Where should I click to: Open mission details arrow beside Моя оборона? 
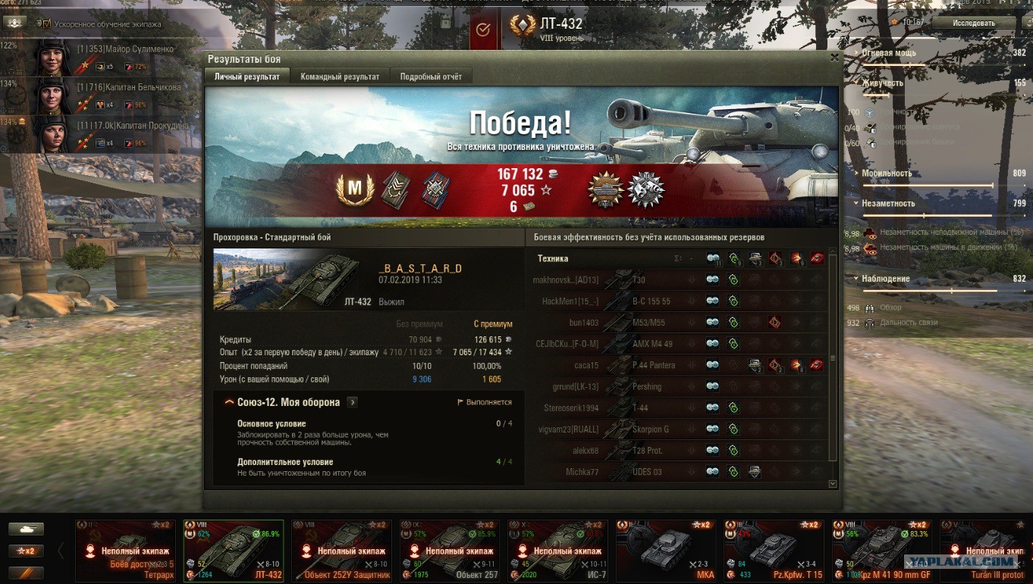point(353,402)
